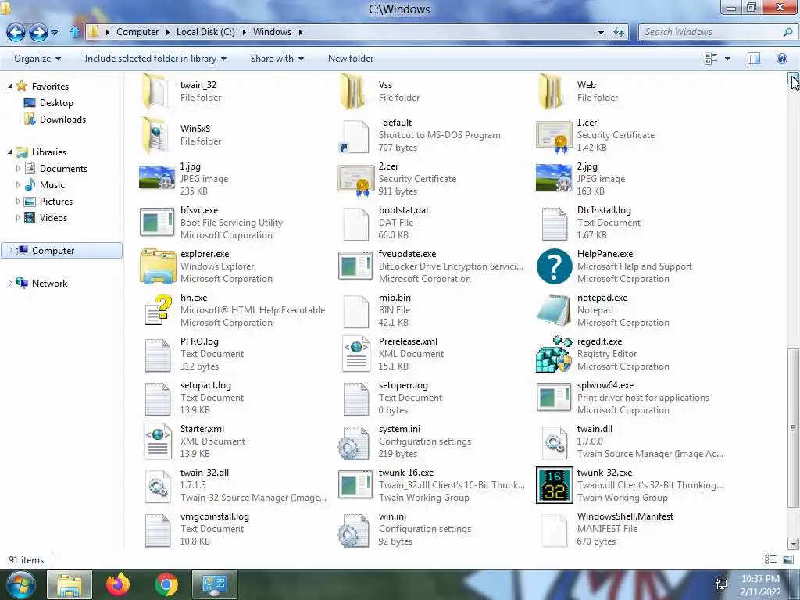Launch Firefox from the taskbar
This screenshot has width=800, height=600.
118,584
